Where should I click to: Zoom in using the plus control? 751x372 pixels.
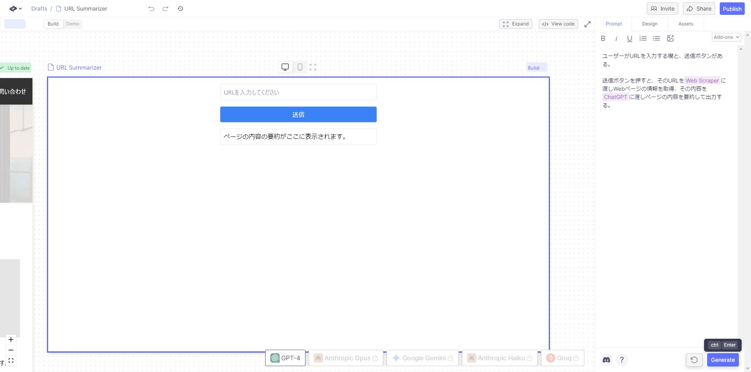[11, 340]
